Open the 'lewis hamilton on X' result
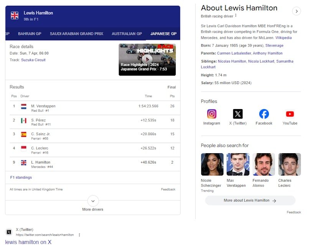 coord(28,242)
